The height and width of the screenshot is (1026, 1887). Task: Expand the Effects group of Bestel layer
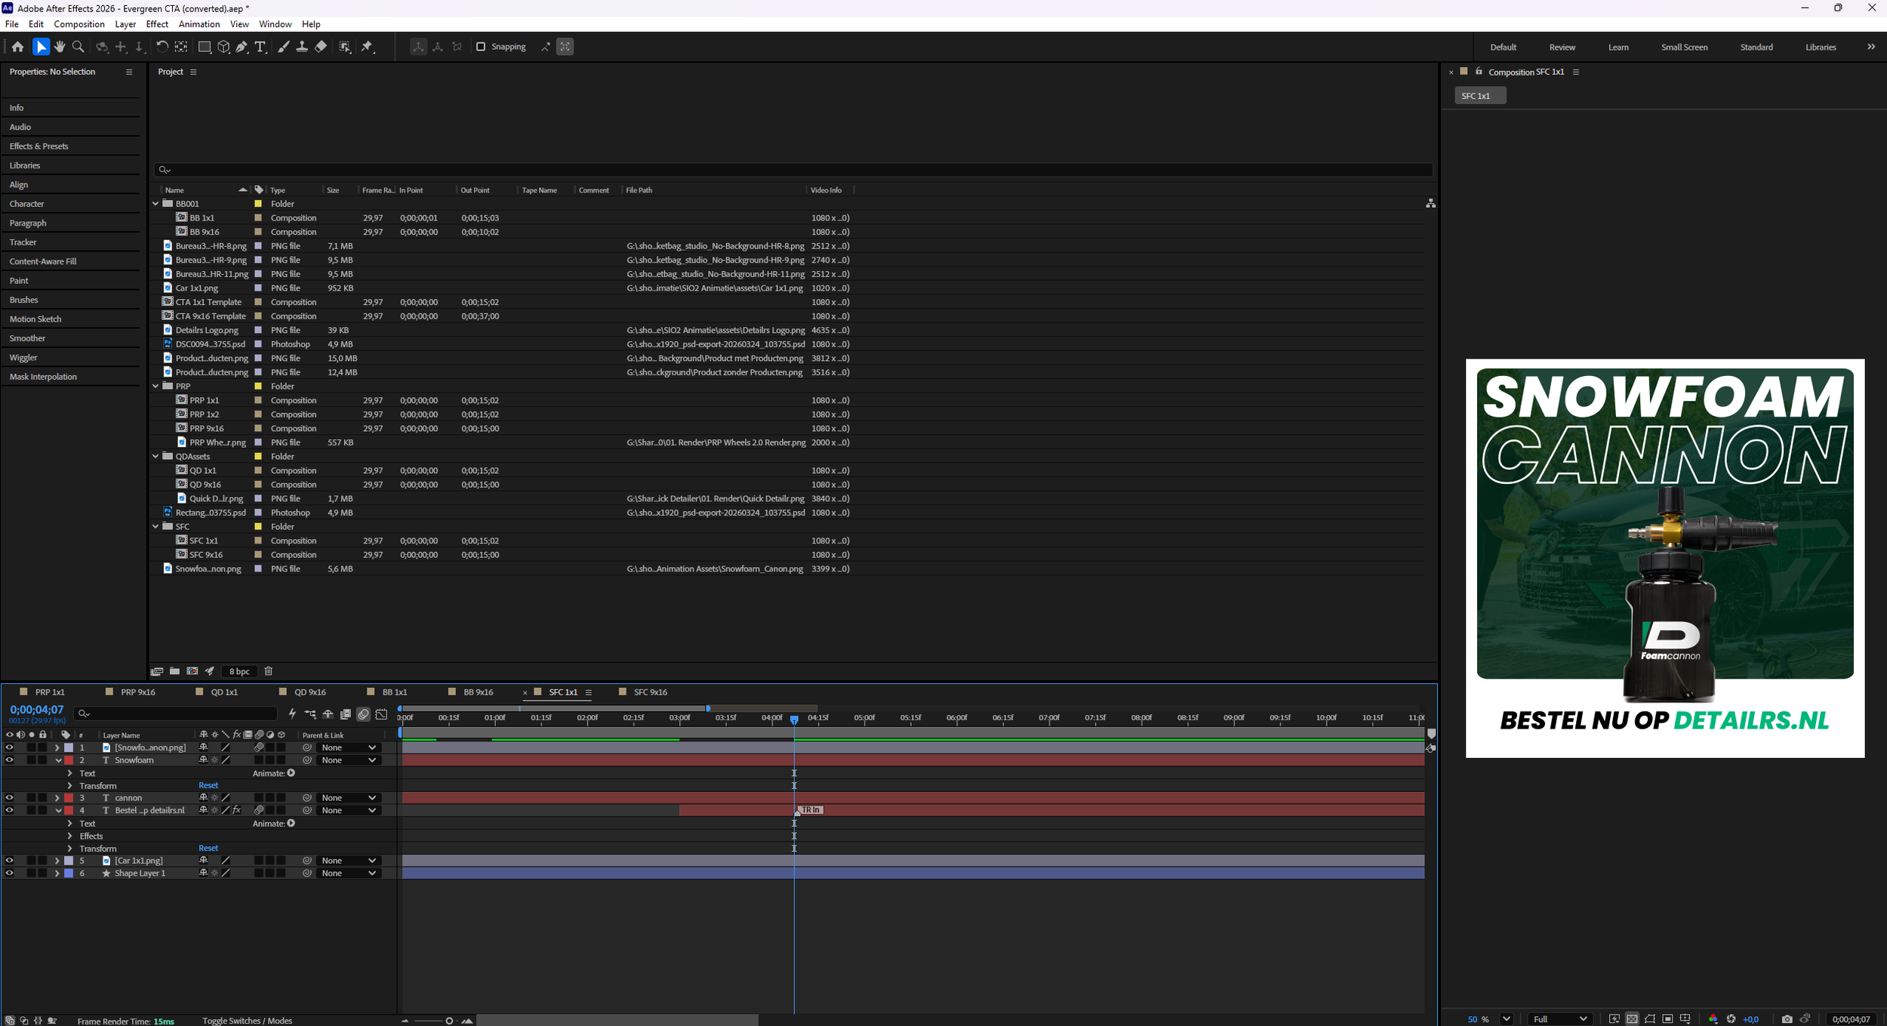(x=69, y=837)
